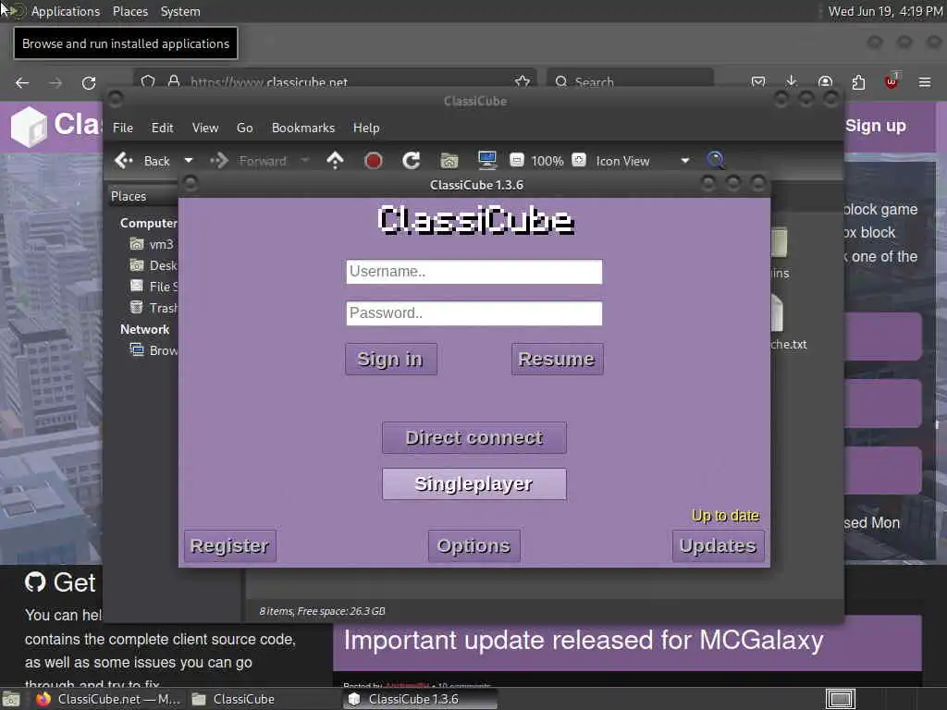
Task: Expand the Back history dropdown arrow
Action: tap(189, 161)
